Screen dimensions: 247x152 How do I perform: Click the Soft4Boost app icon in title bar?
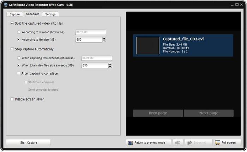[5, 4]
